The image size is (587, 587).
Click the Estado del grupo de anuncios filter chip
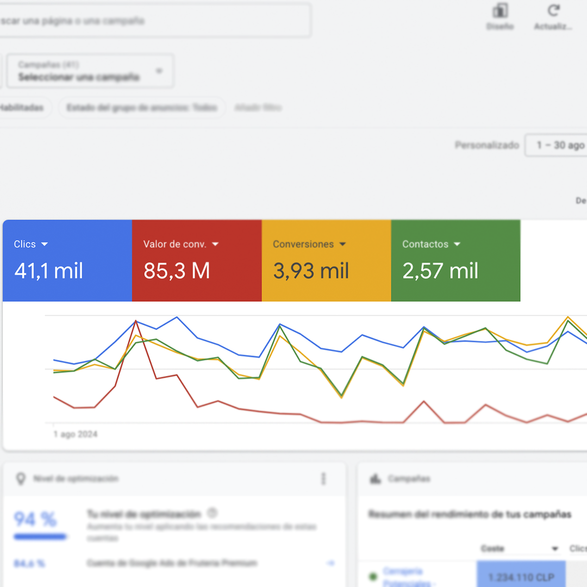(142, 108)
